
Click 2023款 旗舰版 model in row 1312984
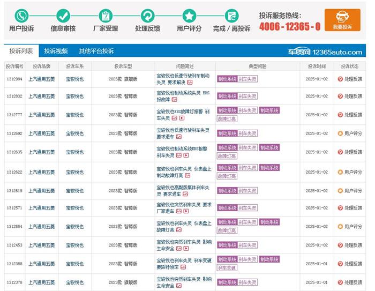[x=123, y=79]
